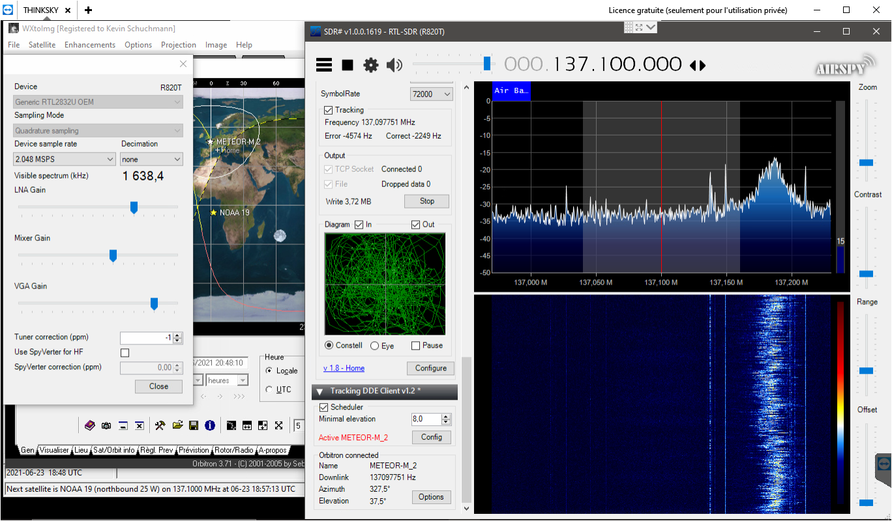Adjust the Tuner correction ppm stepper
892x521 pixels.
point(178,338)
